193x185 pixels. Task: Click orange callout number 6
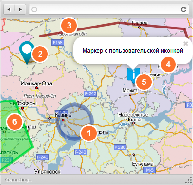tap(15, 122)
